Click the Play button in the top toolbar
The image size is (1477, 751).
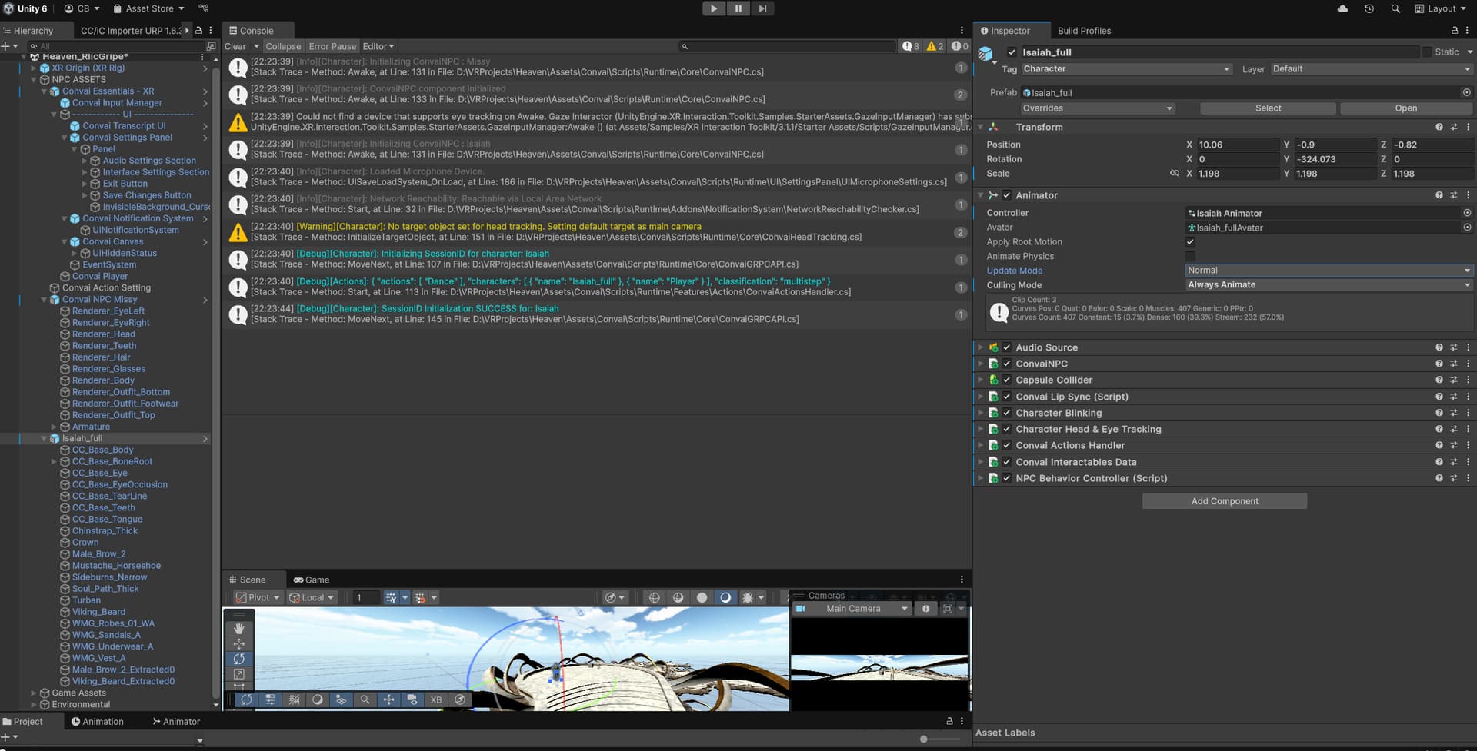click(714, 8)
